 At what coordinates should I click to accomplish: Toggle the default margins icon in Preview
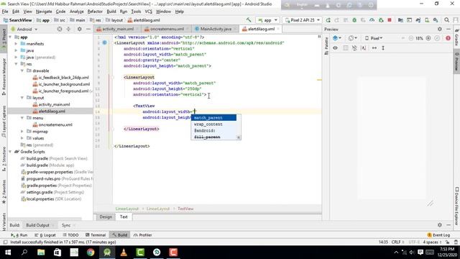363,48
